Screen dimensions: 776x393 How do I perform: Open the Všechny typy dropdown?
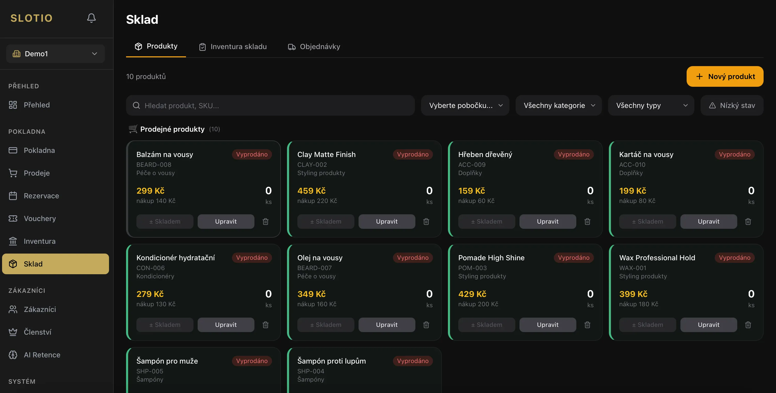(x=651, y=105)
